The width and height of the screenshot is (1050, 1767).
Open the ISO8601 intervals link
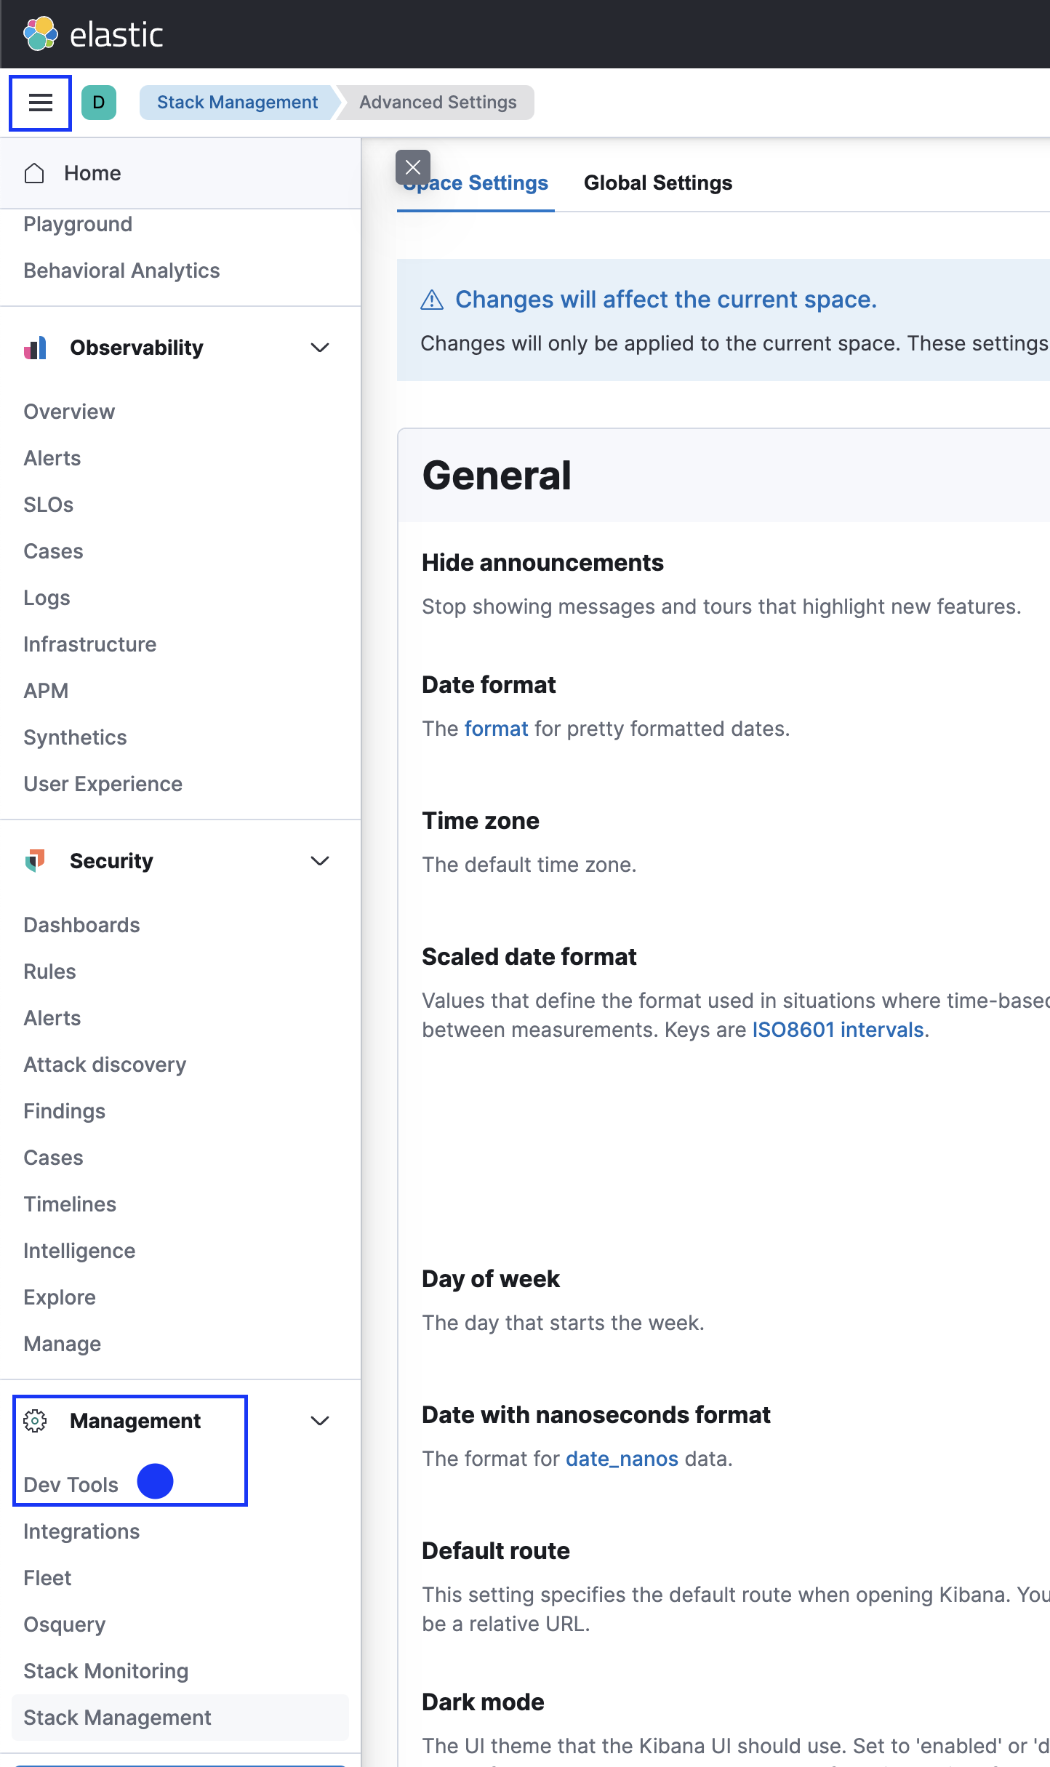840,1030
